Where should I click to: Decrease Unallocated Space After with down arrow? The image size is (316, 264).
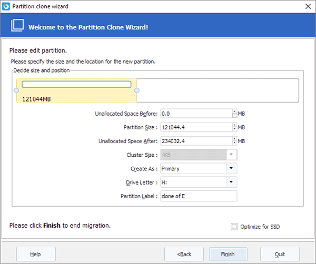[234, 143]
